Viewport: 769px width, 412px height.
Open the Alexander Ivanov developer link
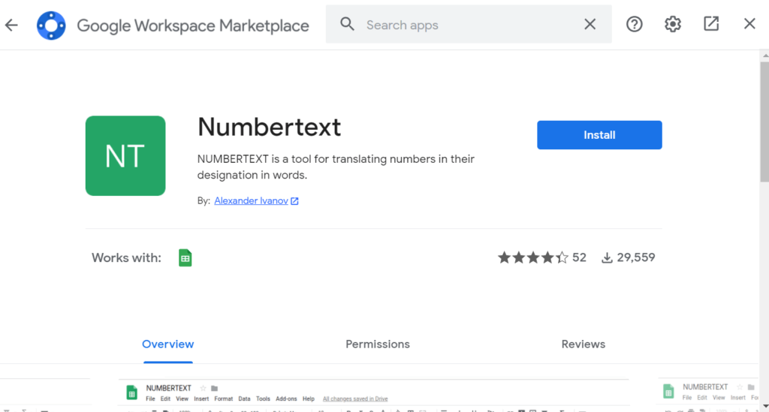tap(251, 201)
